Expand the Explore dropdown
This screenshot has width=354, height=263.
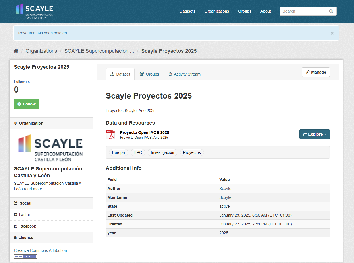coord(315,134)
